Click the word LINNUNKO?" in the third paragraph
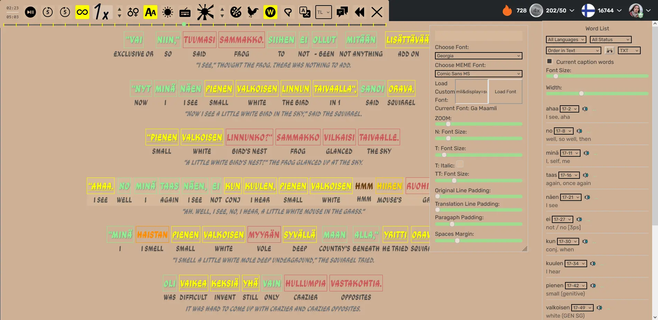658x320 pixels. click(250, 138)
